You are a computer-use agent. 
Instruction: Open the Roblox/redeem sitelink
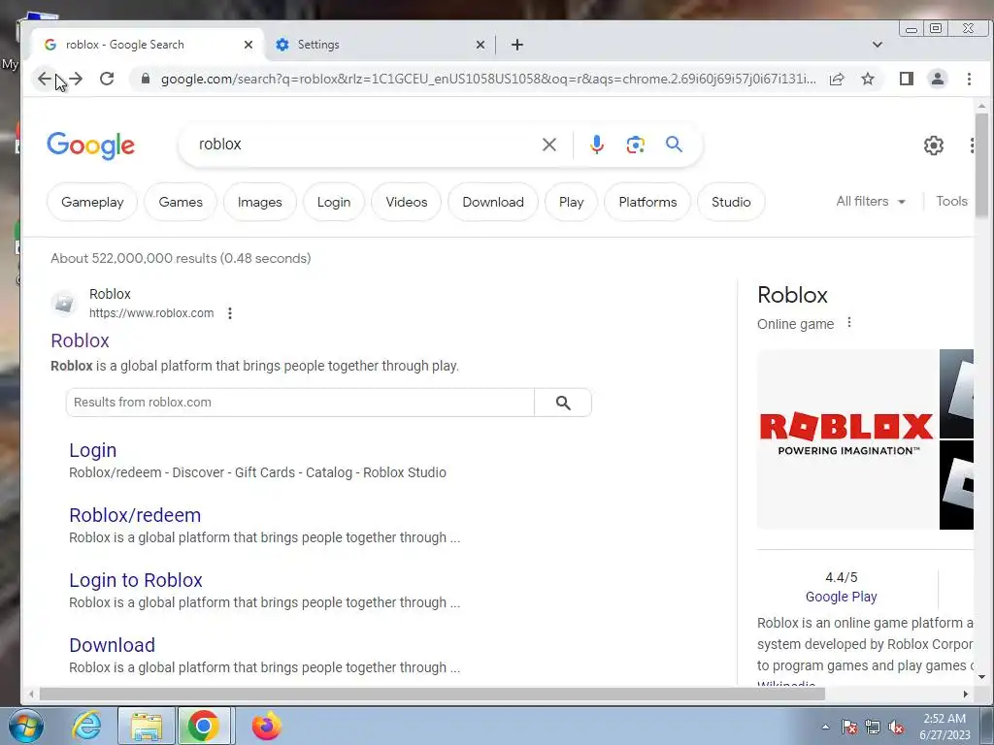(135, 516)
